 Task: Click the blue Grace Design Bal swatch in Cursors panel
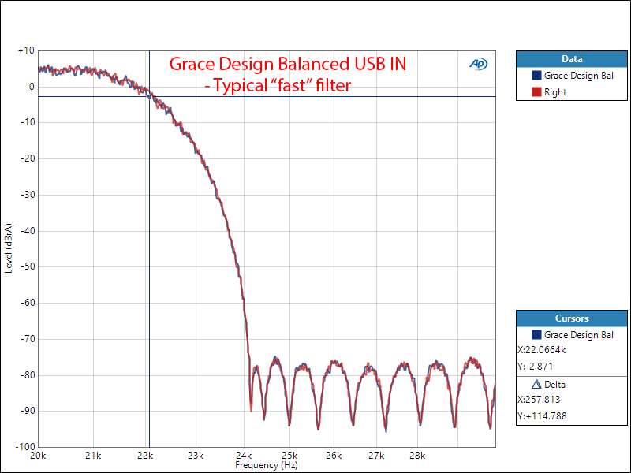(x=536, y=334)
